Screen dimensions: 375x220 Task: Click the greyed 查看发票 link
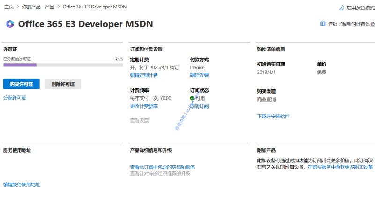(139, 120)
